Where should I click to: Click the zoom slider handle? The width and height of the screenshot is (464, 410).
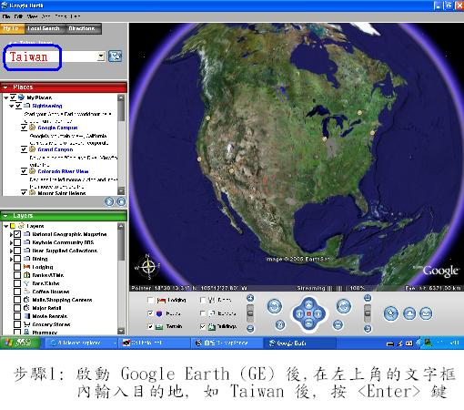click(250, 313)
